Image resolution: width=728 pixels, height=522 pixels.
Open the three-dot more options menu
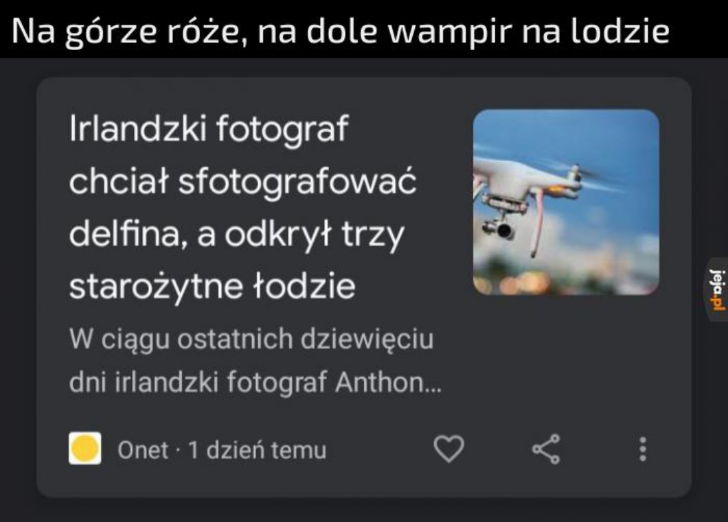(643, 449)
